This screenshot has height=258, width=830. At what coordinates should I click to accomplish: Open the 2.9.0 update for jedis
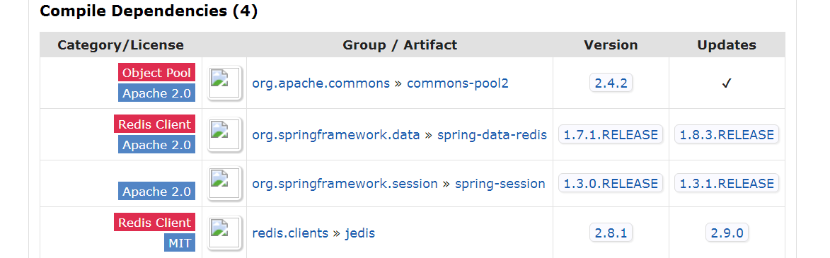coord(727,233)
